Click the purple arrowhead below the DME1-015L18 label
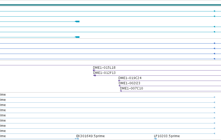This screenshot has height=140, width=221. tap(94, 70)
